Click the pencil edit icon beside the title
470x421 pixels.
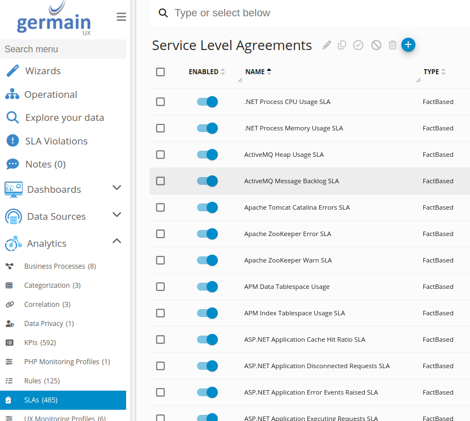(x=326, y=46)
